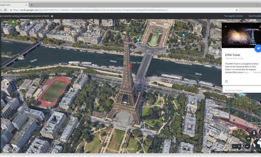
Task: Click the green park marker near Passy
Action: pyautogui.click(x=13, y=22)
